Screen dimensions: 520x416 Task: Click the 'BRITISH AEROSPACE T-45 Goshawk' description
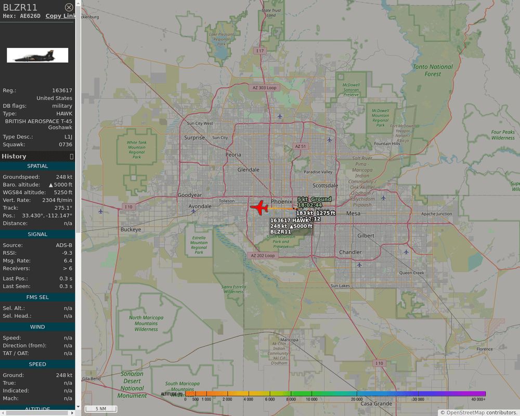pyautogui.click(x=38, y=124)
